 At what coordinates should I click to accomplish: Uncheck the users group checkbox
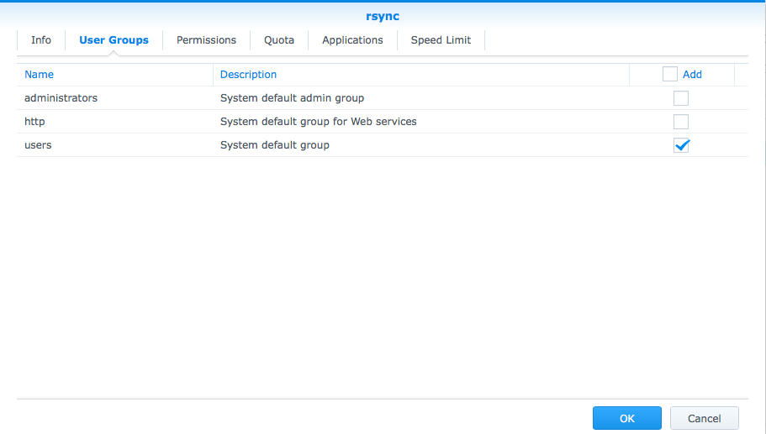point(681,145)
